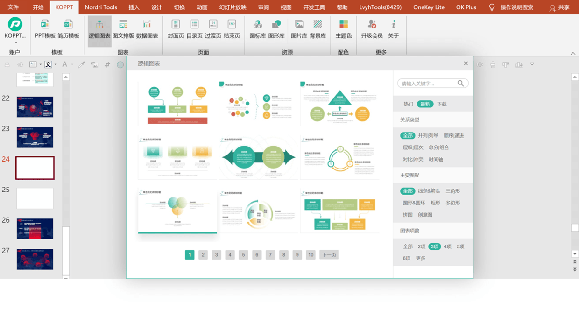Image resolution: width=579 pixels, height=309 pixels.
Task: Click the search magnifier in keyword box
Action: click(x=461, y=84)
